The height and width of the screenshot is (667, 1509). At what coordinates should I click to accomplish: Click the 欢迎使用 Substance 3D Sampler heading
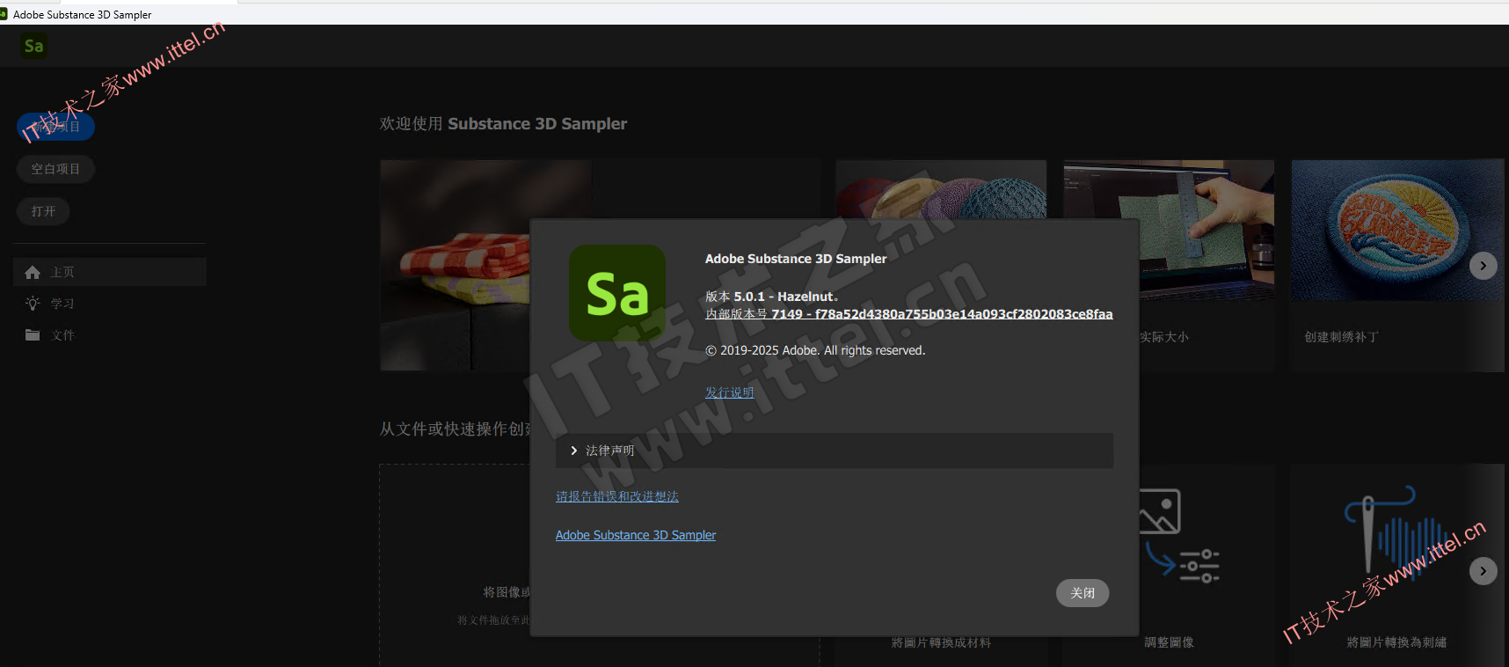point(503,124)
